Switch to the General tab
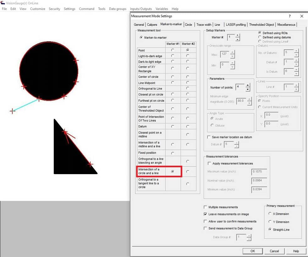This screenshot has width=308, height=257. pyautogui.click(x=139, y=25)
